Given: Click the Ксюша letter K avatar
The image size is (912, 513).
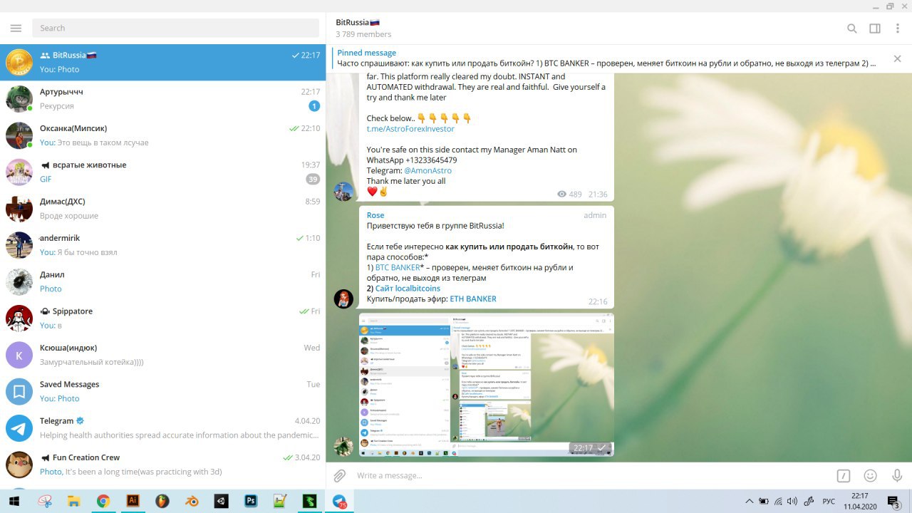Looking at the screenshot, I should (19, 355).
